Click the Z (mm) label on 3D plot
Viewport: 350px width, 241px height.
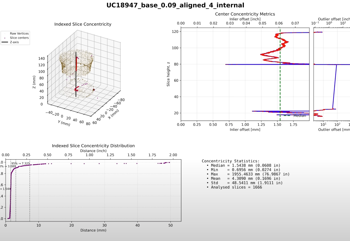34,82
